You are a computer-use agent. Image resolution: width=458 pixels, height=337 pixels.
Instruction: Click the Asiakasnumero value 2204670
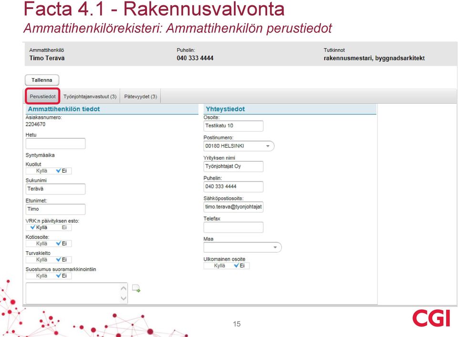[x=35, y=124]
